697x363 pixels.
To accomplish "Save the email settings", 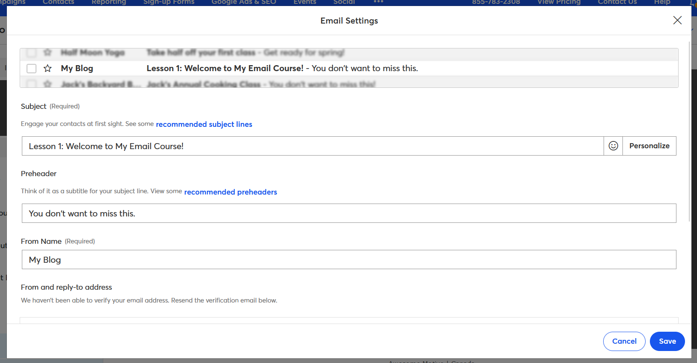I will click(x=667, y=341).
